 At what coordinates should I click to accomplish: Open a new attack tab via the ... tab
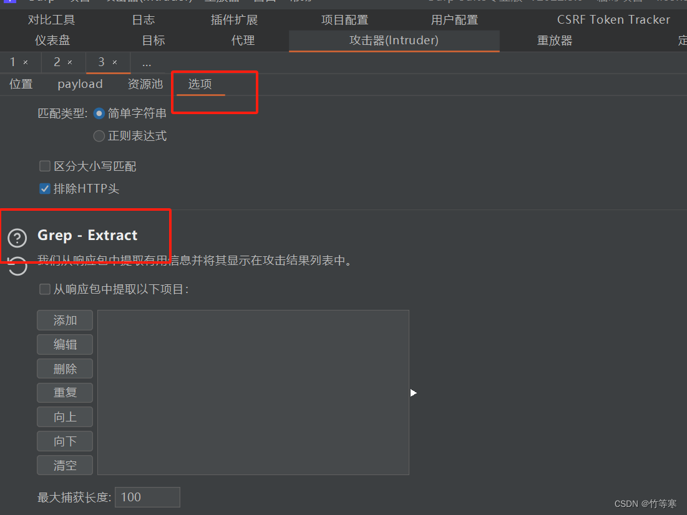(147, 64)
